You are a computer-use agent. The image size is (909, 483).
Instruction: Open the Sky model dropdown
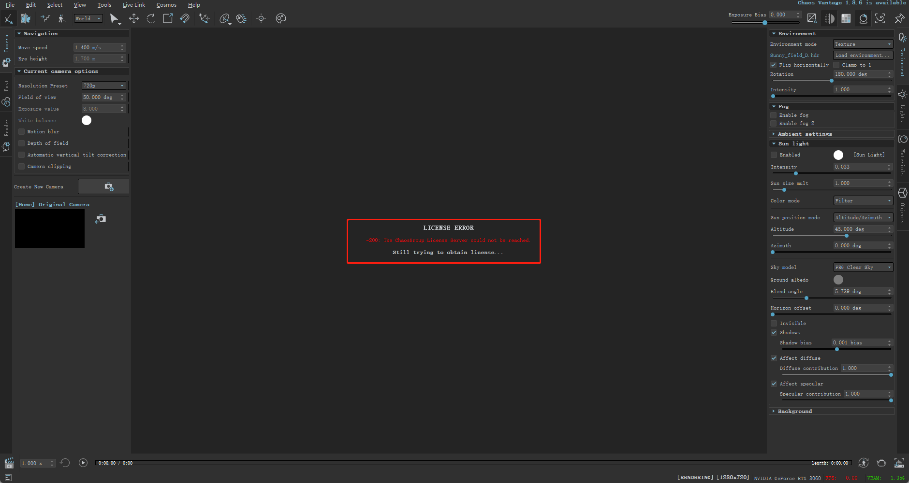[x=863, y=267]
